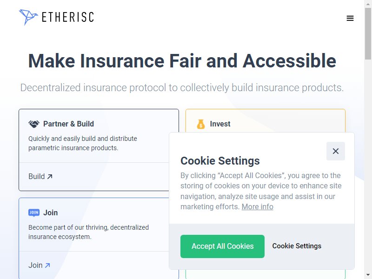The height and width of the screenshot is (279, 372).
Task: Click the Join card heading text
Action: coord(50,213)
